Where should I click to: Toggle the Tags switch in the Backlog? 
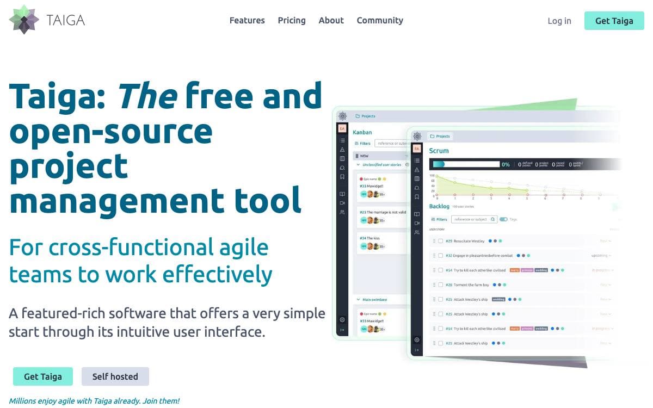click(x=503, y=219)
